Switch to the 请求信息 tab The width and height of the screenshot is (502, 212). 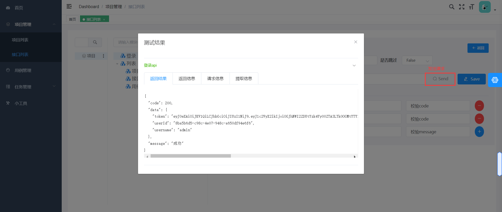click(x=215, y=78)
